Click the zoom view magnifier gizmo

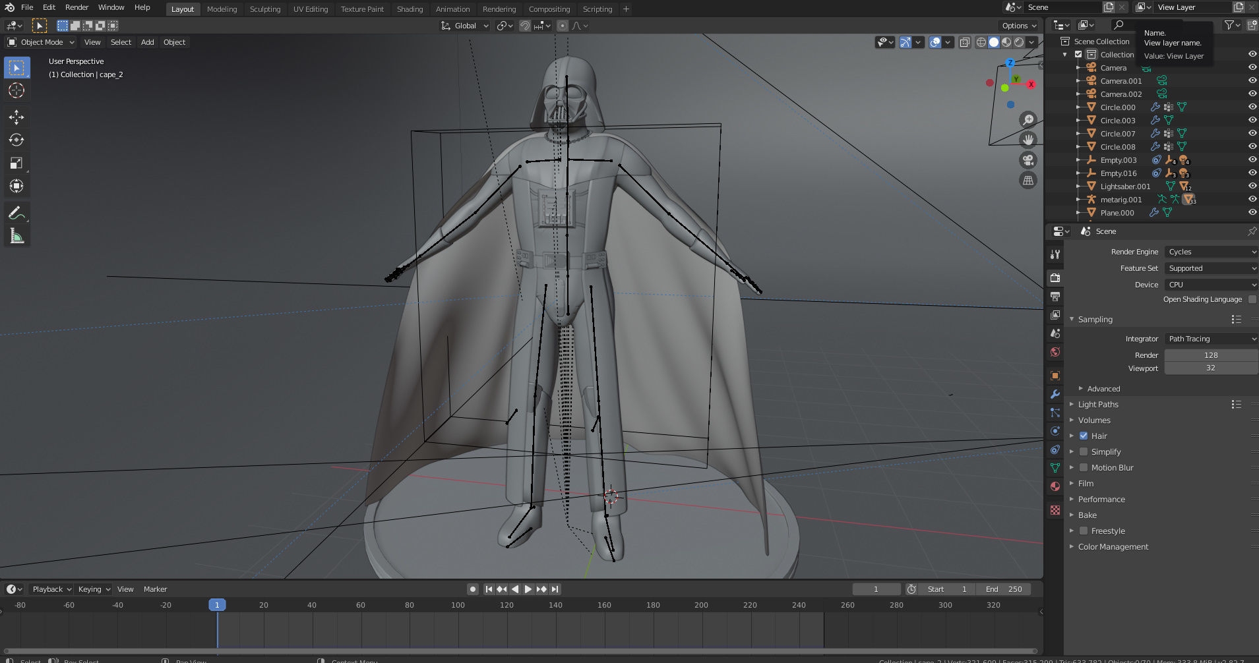coord(1028,119)
